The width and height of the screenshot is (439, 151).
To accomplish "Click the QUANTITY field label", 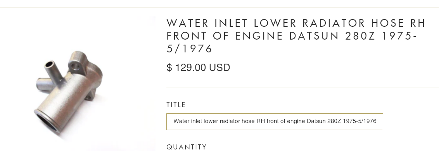I will point(187,147).
